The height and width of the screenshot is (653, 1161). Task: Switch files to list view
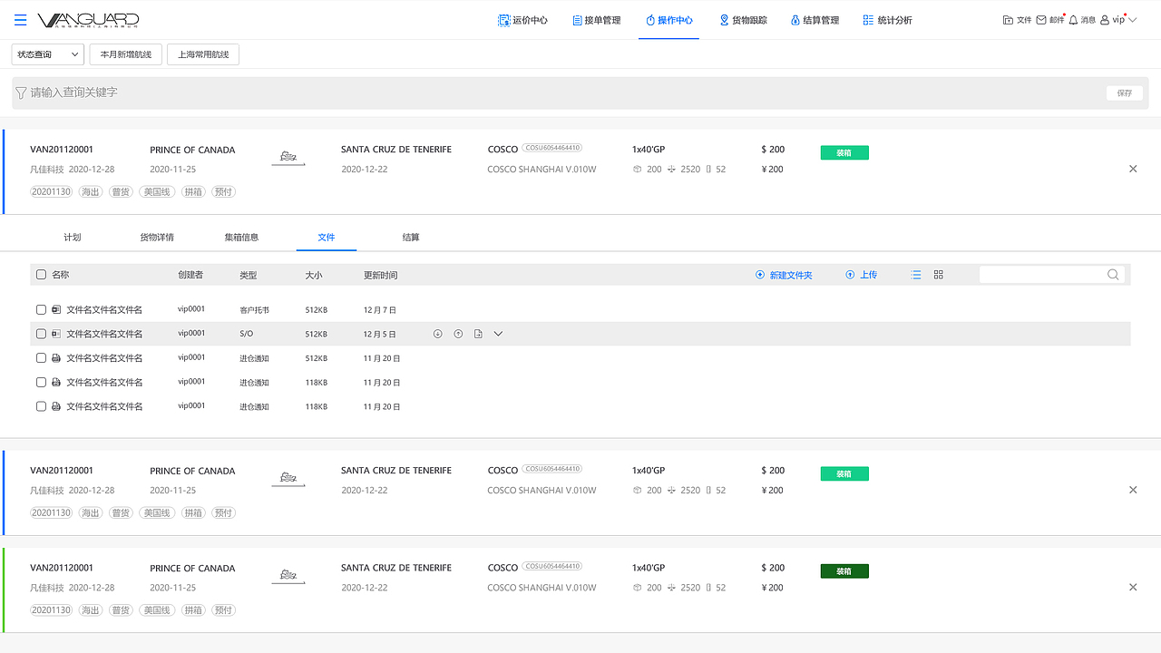[916, 275]
